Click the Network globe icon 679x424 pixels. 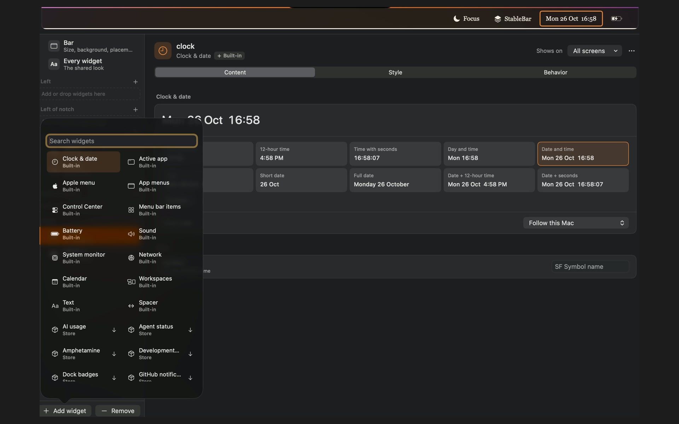[131, 258]
